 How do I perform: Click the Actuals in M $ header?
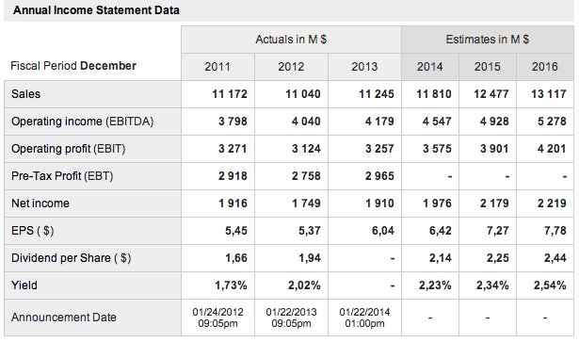pyautogui.click(x=291, y=40)
